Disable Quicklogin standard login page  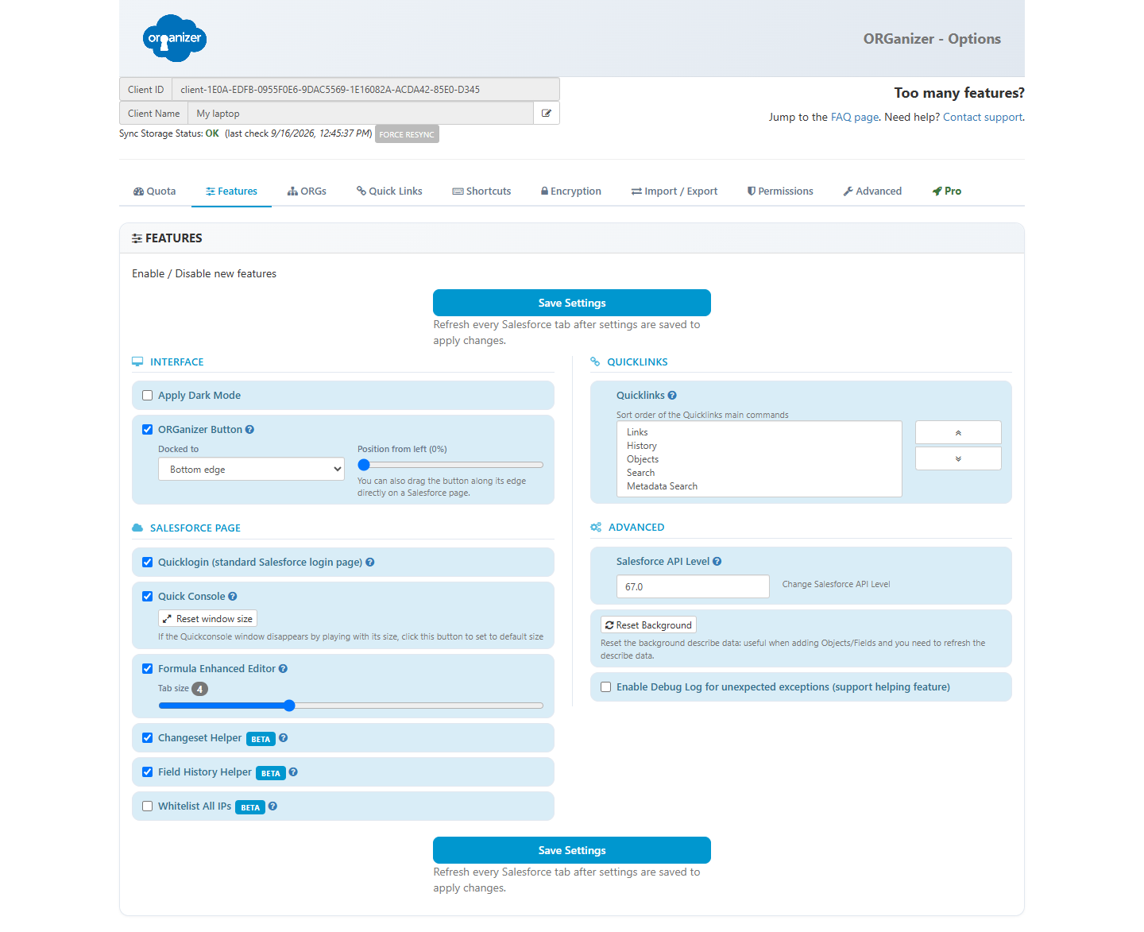pyautogui.click(x=147, y=563)
